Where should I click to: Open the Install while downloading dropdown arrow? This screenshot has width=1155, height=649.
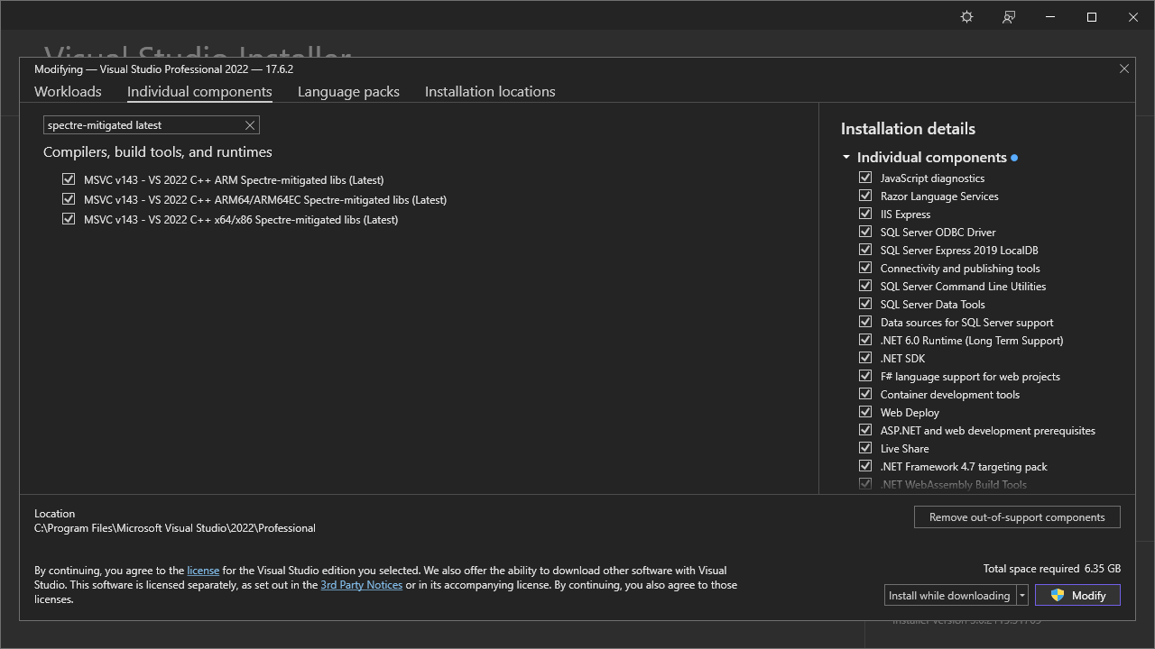point(1021,595)
